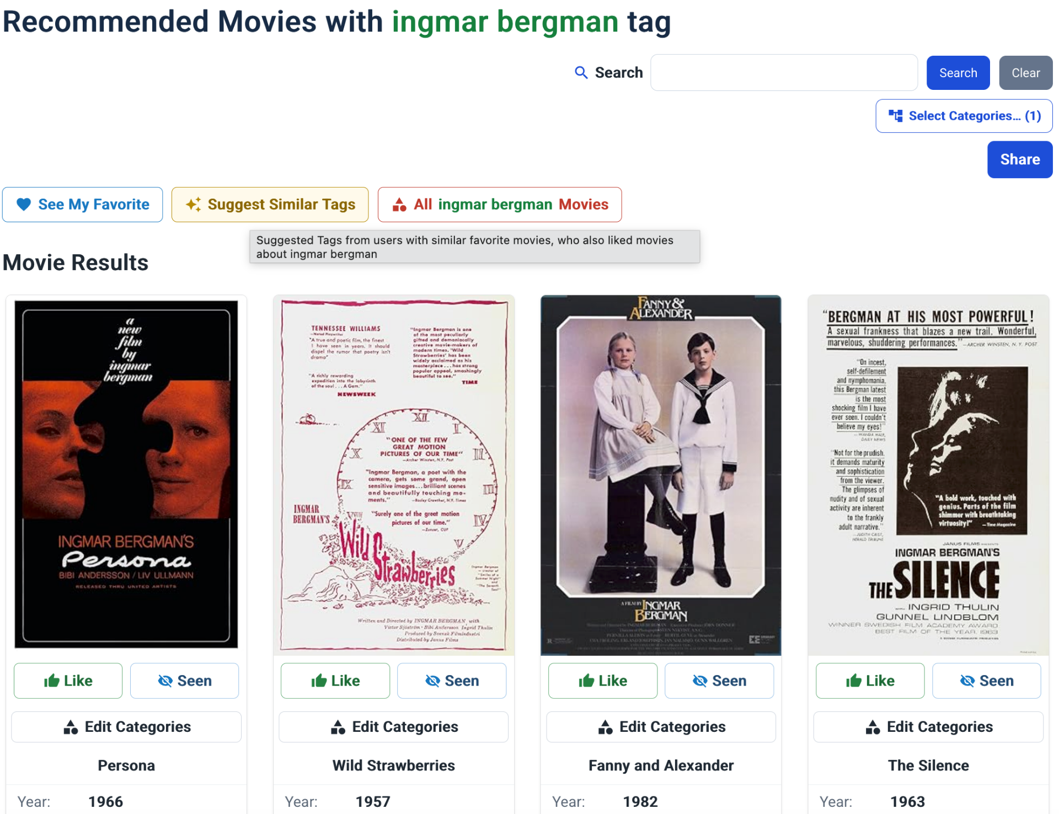This screenshot has height=814, width=1059.
Task: Mark Wild Strawberries as Seen
Action: [452, 681]
